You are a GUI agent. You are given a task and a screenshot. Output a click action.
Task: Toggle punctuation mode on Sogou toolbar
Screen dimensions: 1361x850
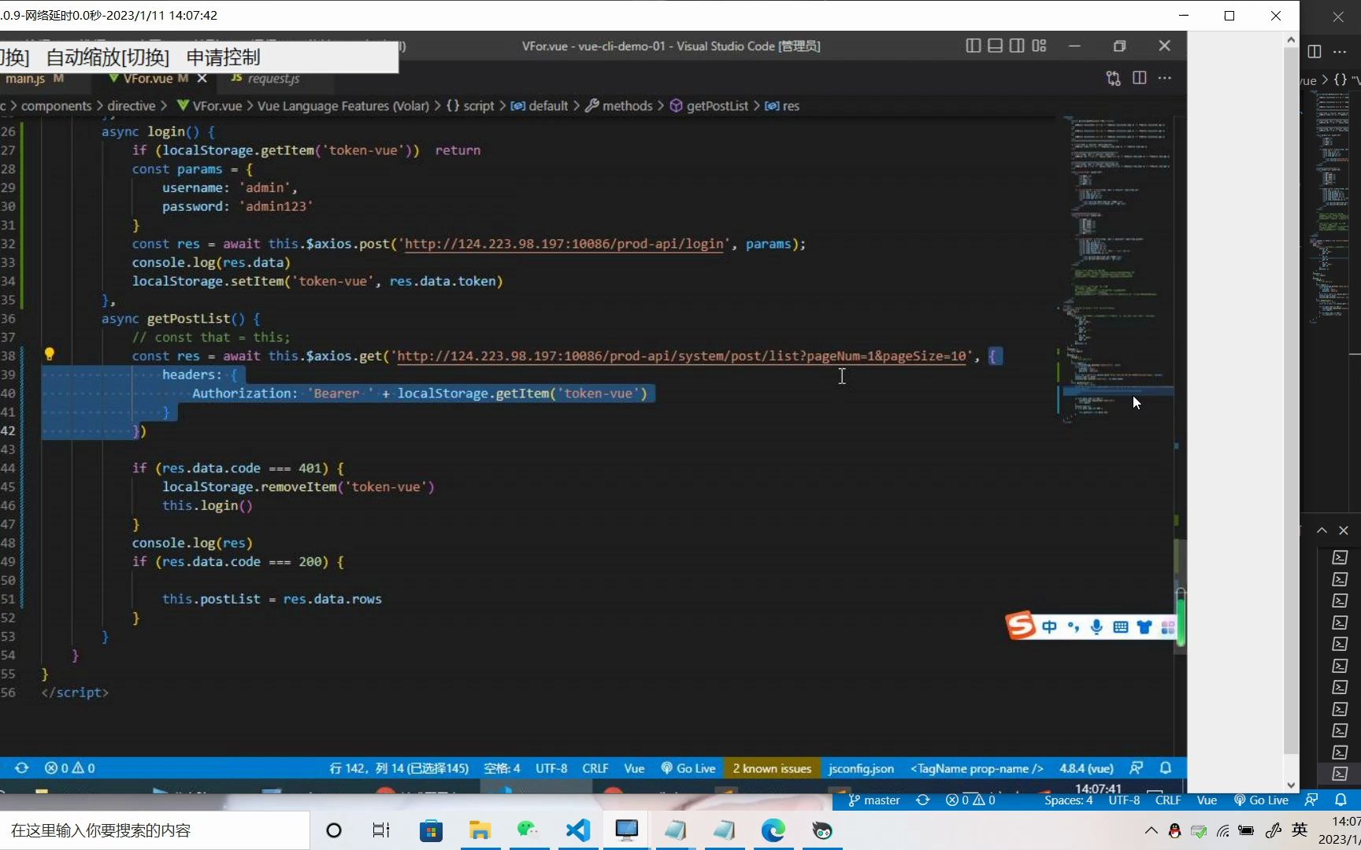pyautogui.click(x=1073, y=626)
